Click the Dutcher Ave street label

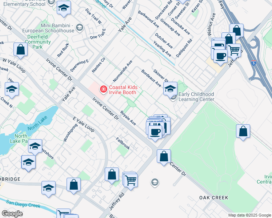164,41
